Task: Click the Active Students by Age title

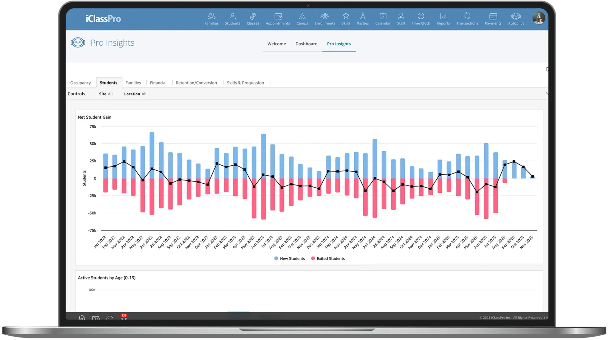Action: [x=106, y=278]
